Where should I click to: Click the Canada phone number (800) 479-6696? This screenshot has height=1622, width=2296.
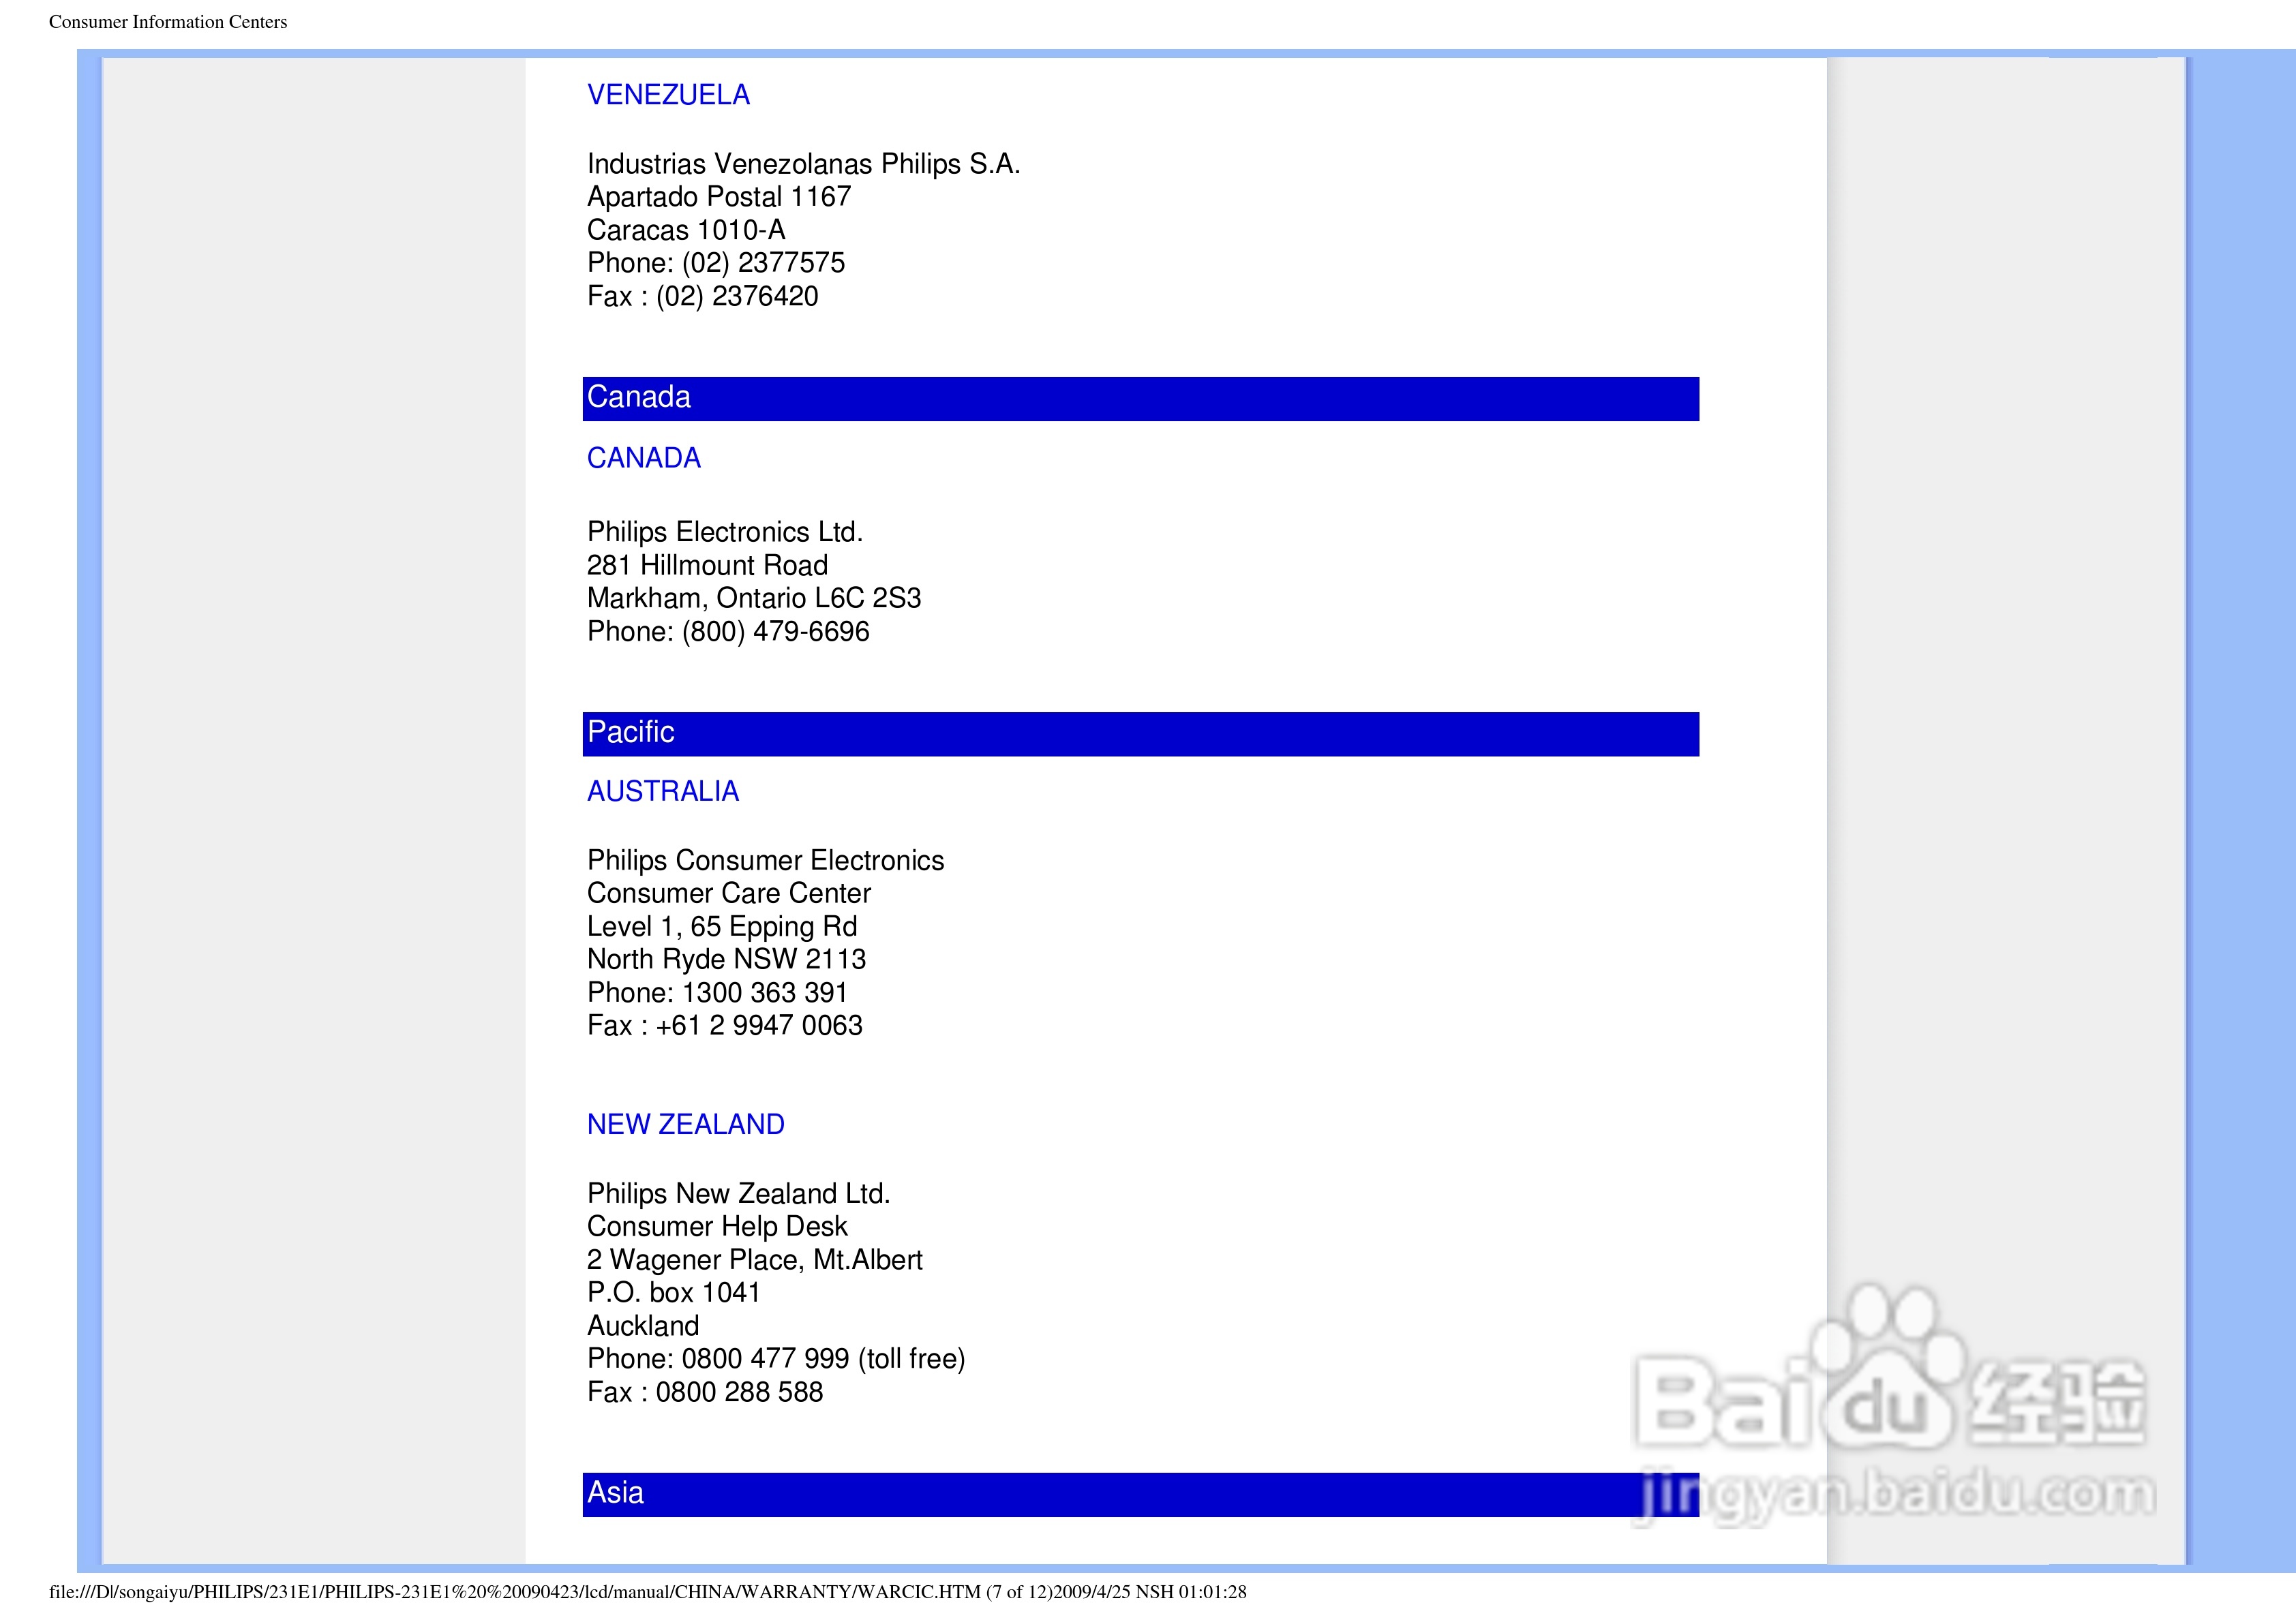775,632
